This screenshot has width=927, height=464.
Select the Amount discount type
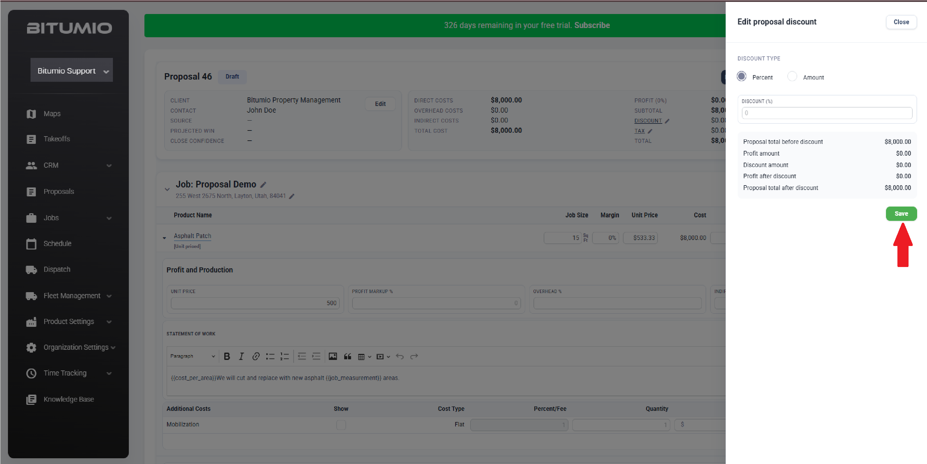click(792, 76)
